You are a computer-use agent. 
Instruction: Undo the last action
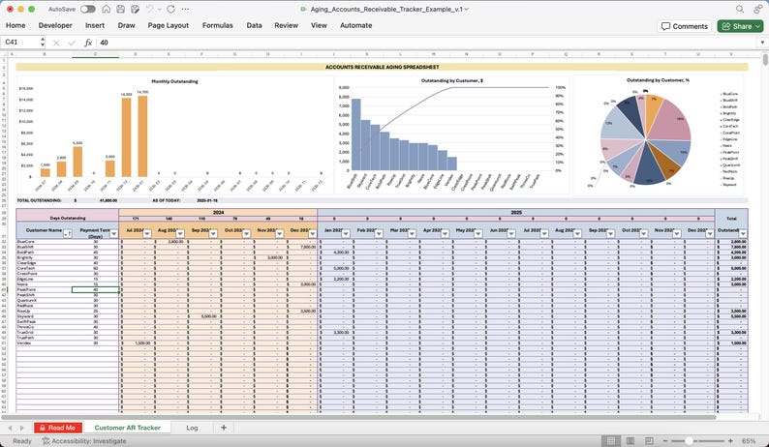149,10
